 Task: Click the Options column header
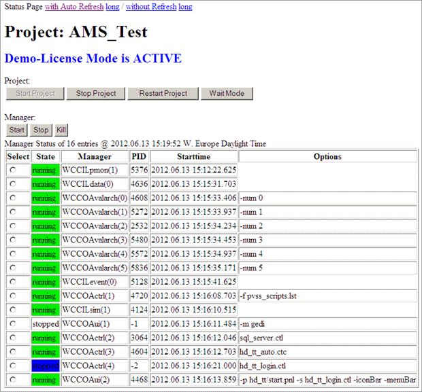[x=327, y=156]
